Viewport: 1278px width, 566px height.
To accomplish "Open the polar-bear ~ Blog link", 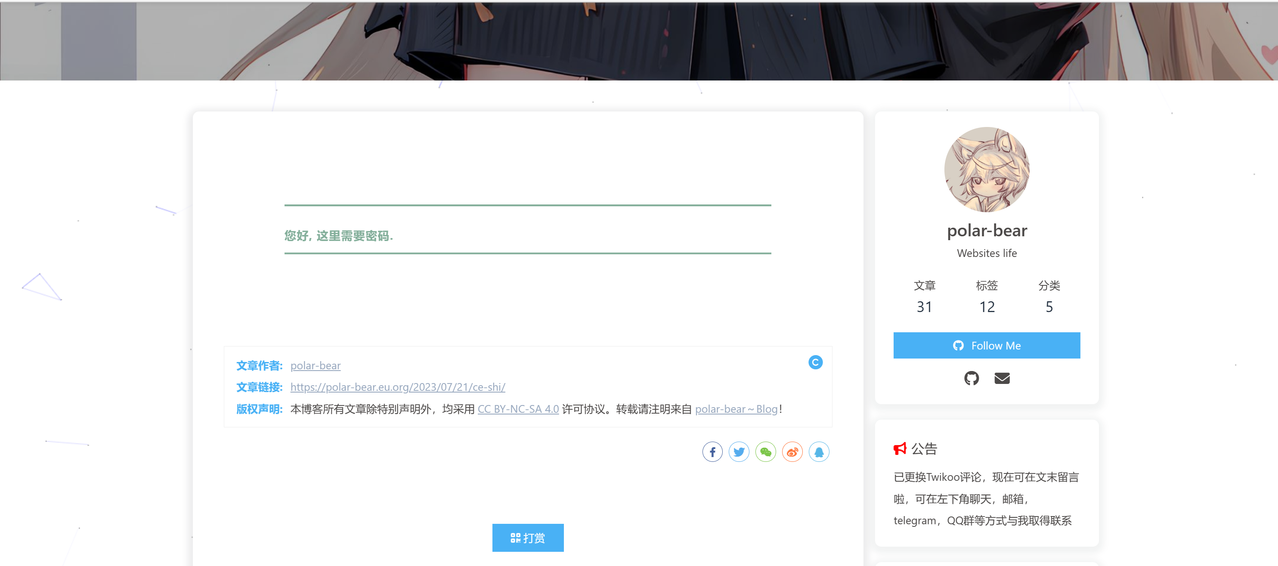I will tap(736, 409).
